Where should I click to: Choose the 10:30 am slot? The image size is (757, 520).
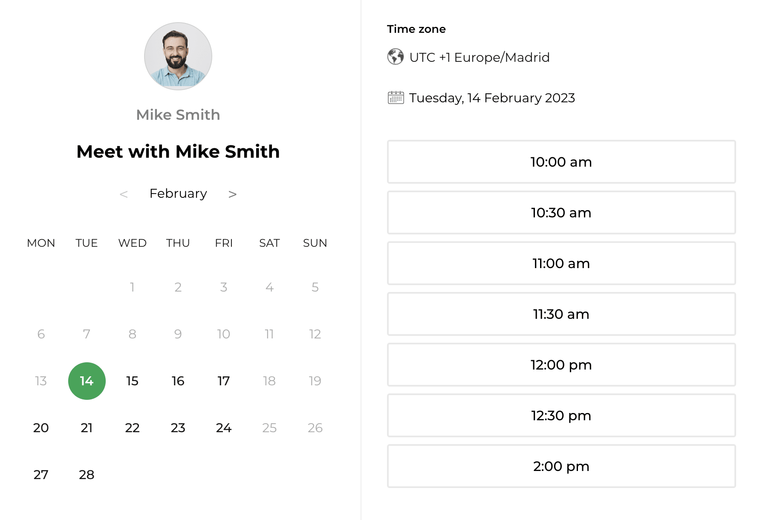point(561,213)
